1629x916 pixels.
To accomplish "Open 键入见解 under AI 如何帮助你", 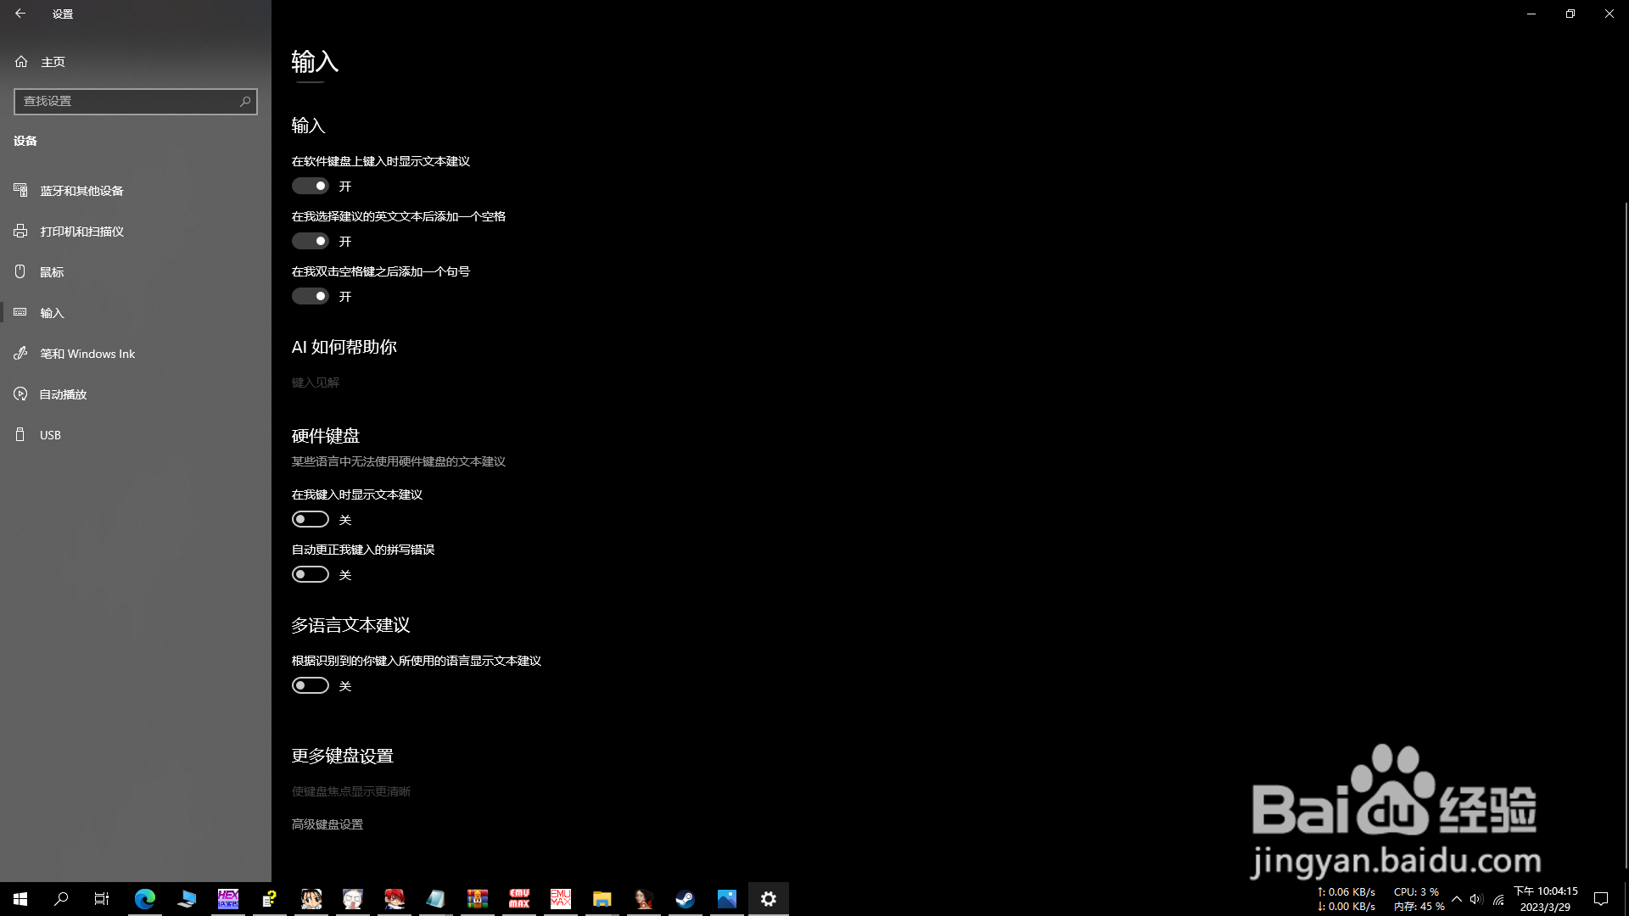I will (x=315, y=382).
